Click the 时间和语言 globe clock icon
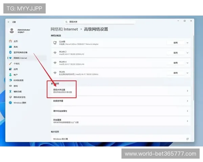This screenshot has width=203, height=162. 10,80
